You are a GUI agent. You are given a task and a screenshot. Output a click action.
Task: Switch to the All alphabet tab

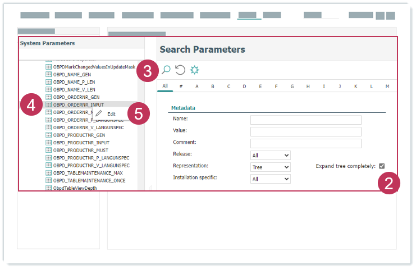165,86
